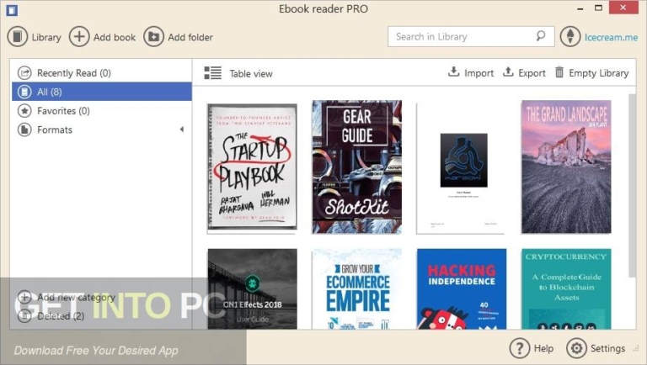Image resolution: width=647 pixels, height=365 pixels.
Task: Switch to Table view icon
Action: 213,73
